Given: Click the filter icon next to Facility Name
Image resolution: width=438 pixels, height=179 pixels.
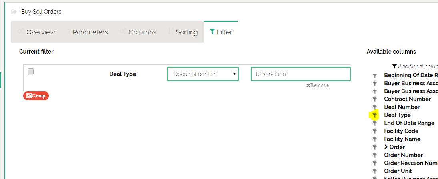Looking at the screenshot, I should point(375,139).
